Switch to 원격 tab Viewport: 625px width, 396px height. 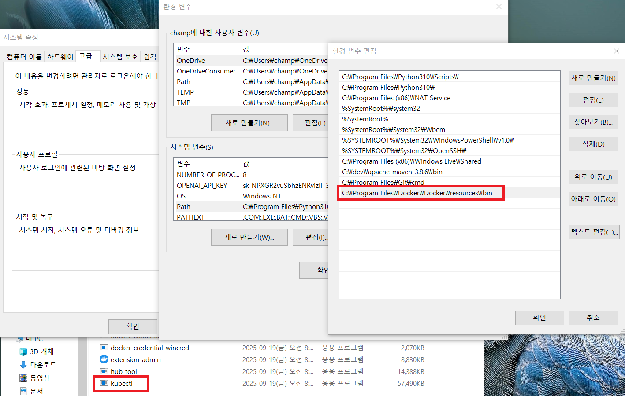(x=150, y=57)
